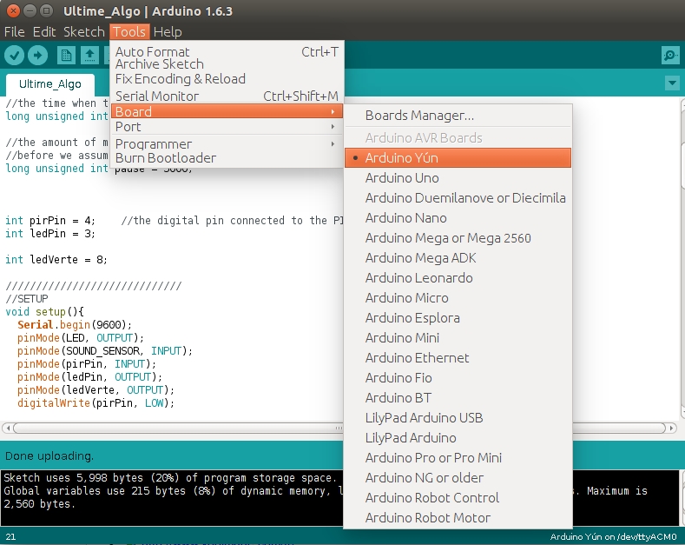Screen dimensions: 685x545
Task: Click Burn Bootloader
Action: pyautogui.click(x=165, y=158)
